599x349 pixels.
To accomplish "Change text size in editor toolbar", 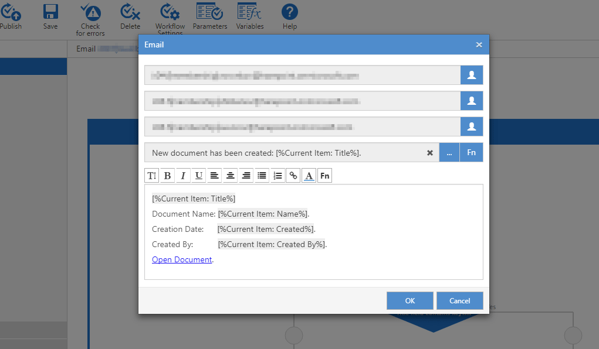I will [x=152, y=176].
